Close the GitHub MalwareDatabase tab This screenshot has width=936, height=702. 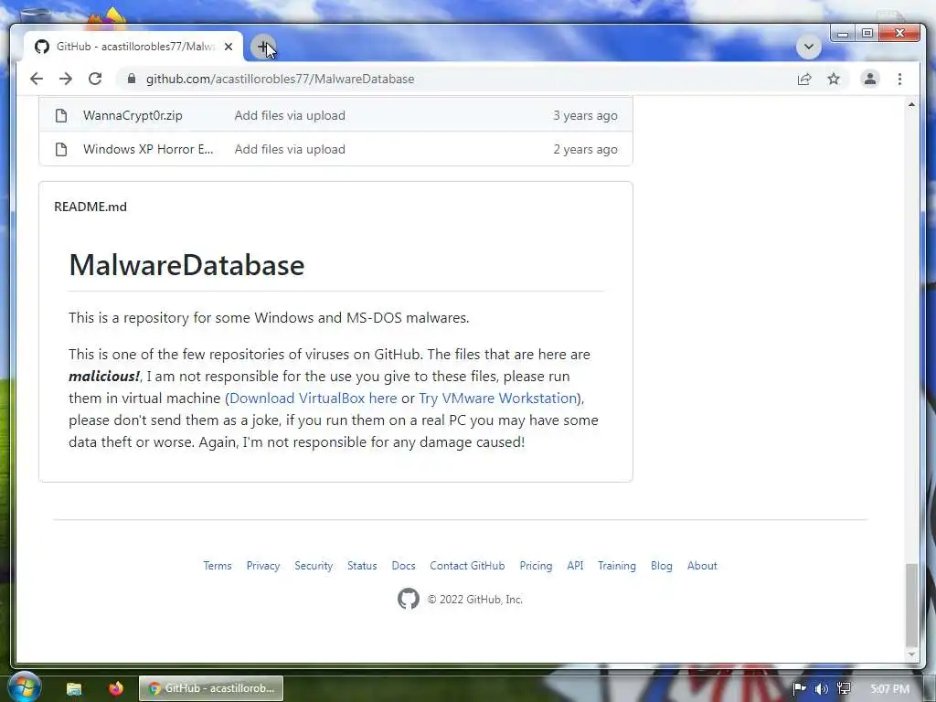[x=228, y=47]
